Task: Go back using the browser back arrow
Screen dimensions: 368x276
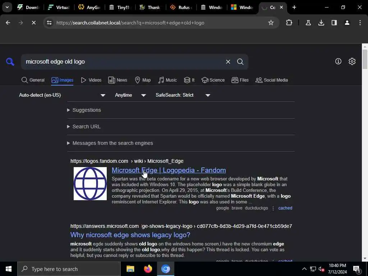Action: pyautogui.click(x=8, y=23)
